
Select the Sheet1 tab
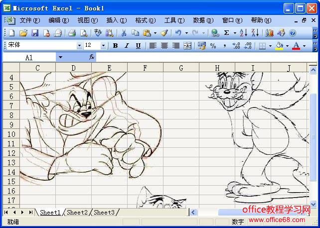click(50, 212)
